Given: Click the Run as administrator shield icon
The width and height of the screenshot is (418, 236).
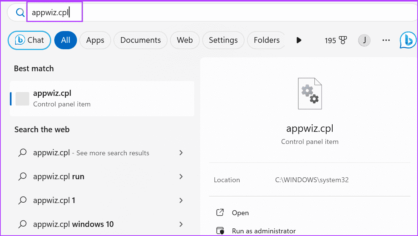Looking at the screenshot, I should (220, 231).
